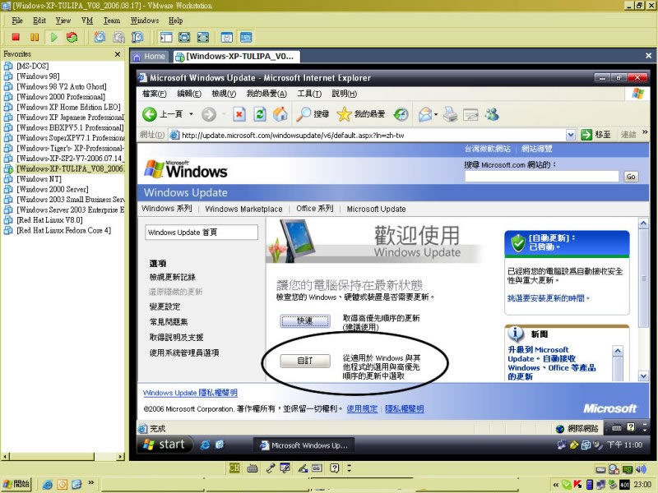Click the green Power On play icon
The image size is (658, 493).
(53, 37)
